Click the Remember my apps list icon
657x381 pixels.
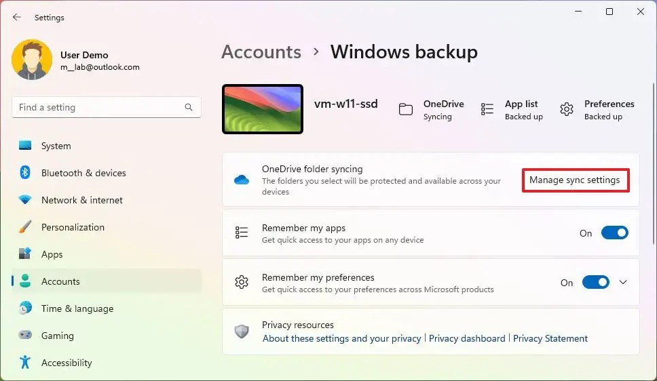coord(242,233)
